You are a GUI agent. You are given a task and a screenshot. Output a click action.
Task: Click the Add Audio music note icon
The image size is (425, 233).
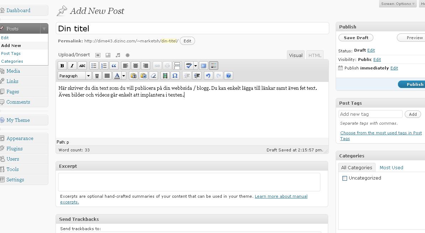[x=118, y=55]
